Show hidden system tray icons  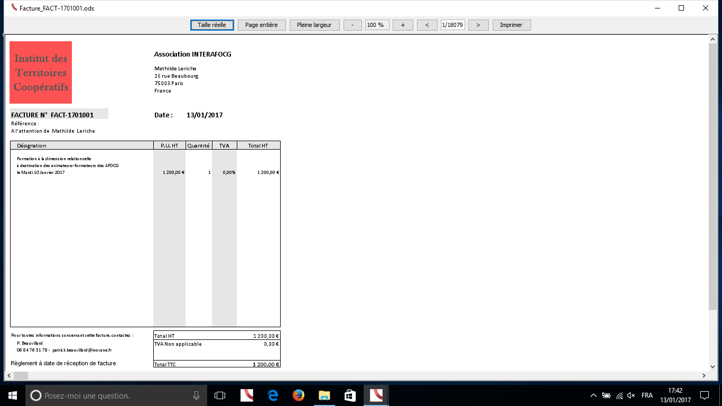click(593, 395)
